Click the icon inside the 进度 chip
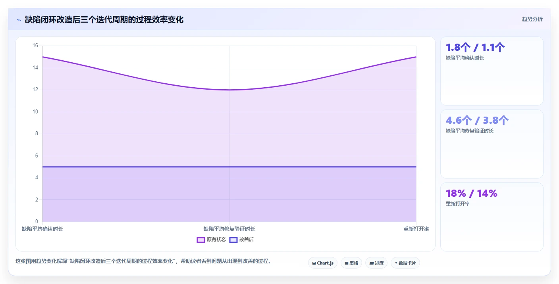Screen dimensions: 559x284 (x=371, y=263)
